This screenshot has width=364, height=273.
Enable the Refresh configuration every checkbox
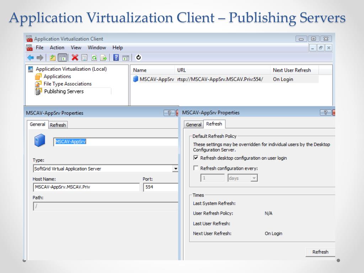point(196,168)
